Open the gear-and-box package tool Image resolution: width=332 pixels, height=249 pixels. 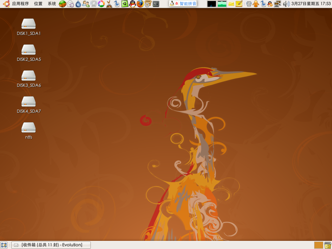tap(148, 4)
